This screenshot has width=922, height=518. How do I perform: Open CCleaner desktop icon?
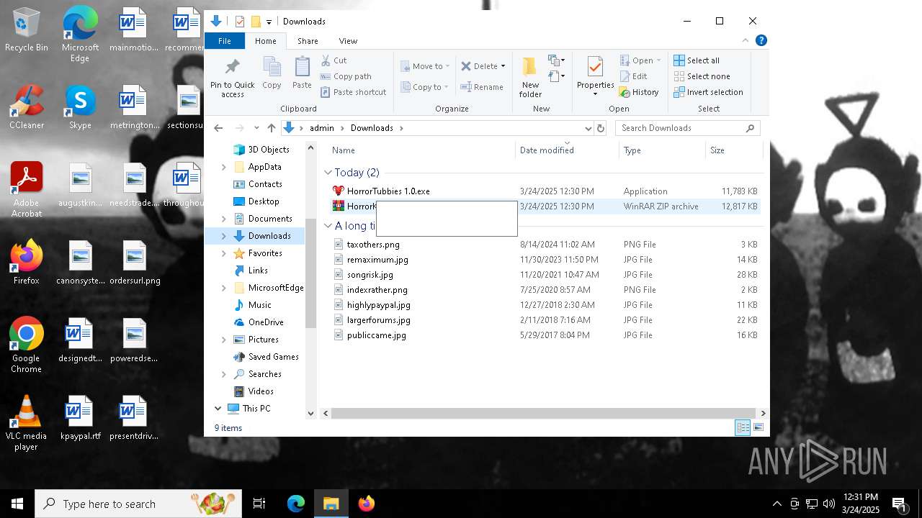pos(27,108)
